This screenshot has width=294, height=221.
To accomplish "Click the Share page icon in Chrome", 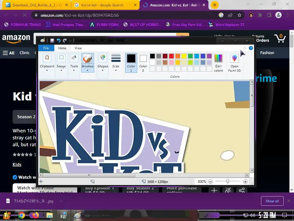I will coord(230,15).
